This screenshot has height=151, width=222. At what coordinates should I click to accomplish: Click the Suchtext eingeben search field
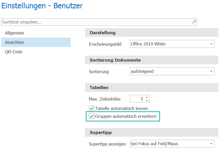click(x=99, y=22)
